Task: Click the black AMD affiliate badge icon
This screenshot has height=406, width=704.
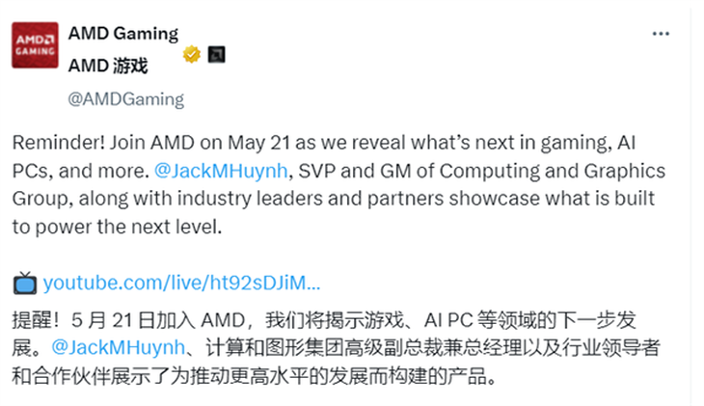Action: pyautogui.click(x=216, y=55)
